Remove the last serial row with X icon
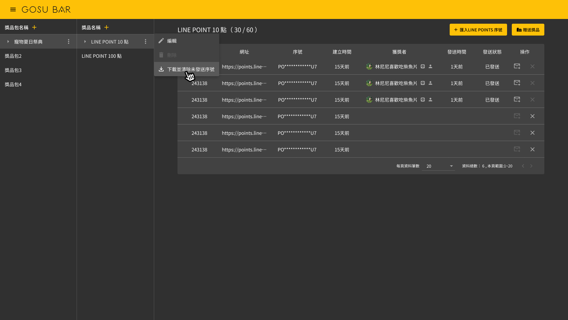 click(532, 149)
